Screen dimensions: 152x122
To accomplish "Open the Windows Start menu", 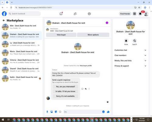I will coord(3,120).
